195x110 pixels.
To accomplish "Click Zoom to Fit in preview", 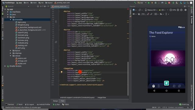I will click(x=181, y=10).
